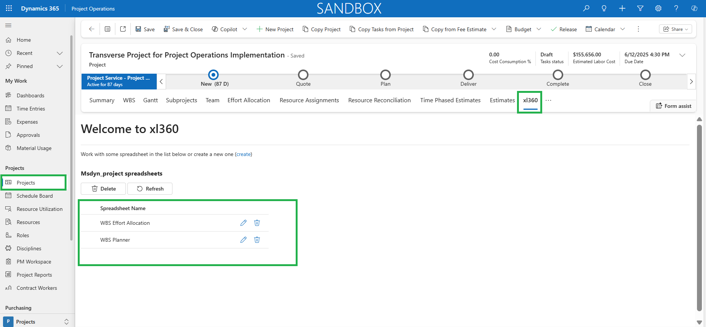Click the page vertical scrollbar thumb
The height and width of the screenshot is (327, 706).
699,218
